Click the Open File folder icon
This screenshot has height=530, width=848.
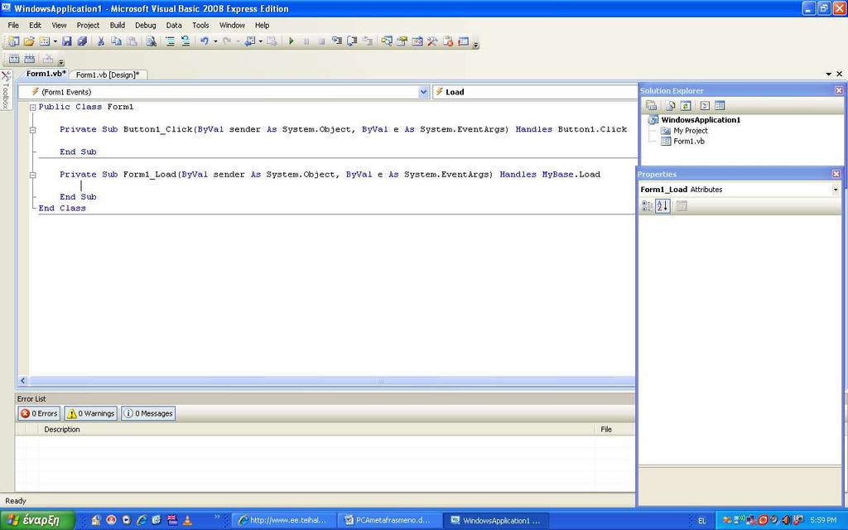pos(29,41)
